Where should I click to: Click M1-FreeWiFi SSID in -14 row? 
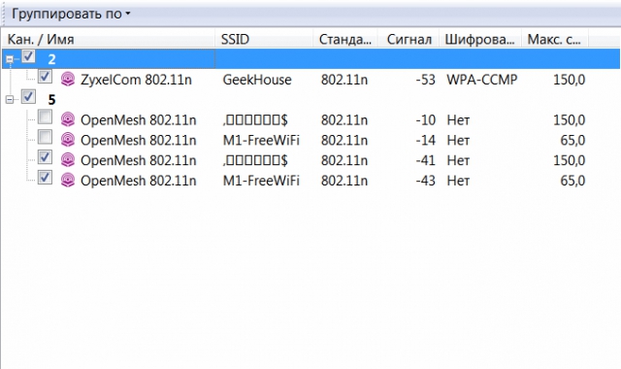click(261, 140)
